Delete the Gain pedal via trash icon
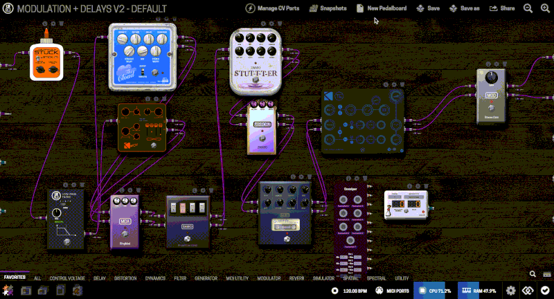554x299 pixels. (505, 64)
